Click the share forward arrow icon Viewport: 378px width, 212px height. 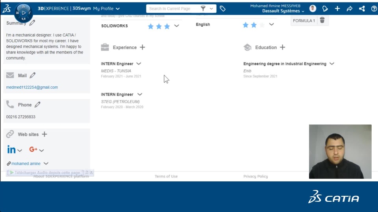click(x=350, y=9)
